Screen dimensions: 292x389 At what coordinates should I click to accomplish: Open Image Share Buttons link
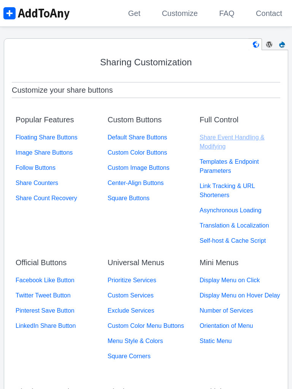(x=44, y=152)
